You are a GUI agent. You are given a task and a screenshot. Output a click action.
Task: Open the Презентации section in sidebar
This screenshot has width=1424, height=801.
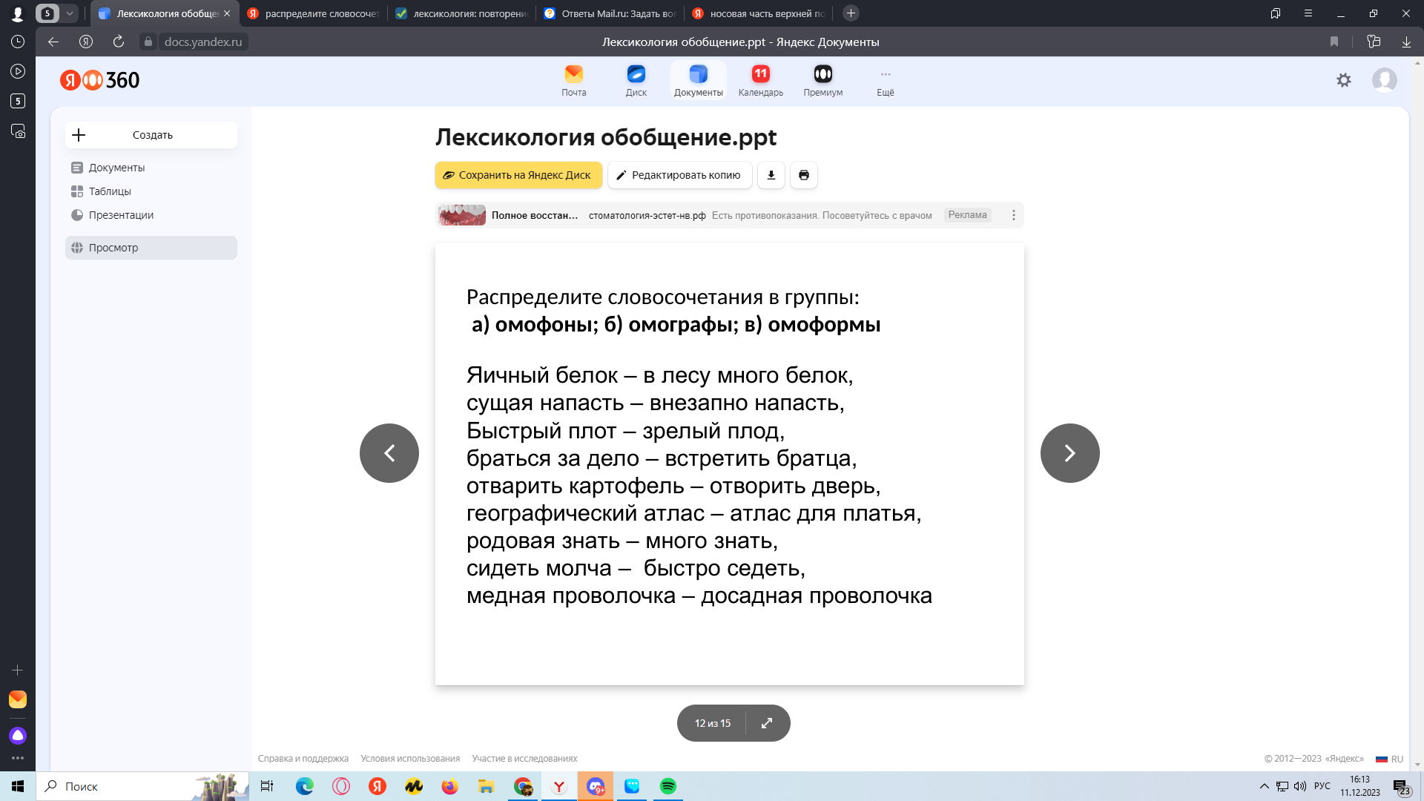[151, 215]
